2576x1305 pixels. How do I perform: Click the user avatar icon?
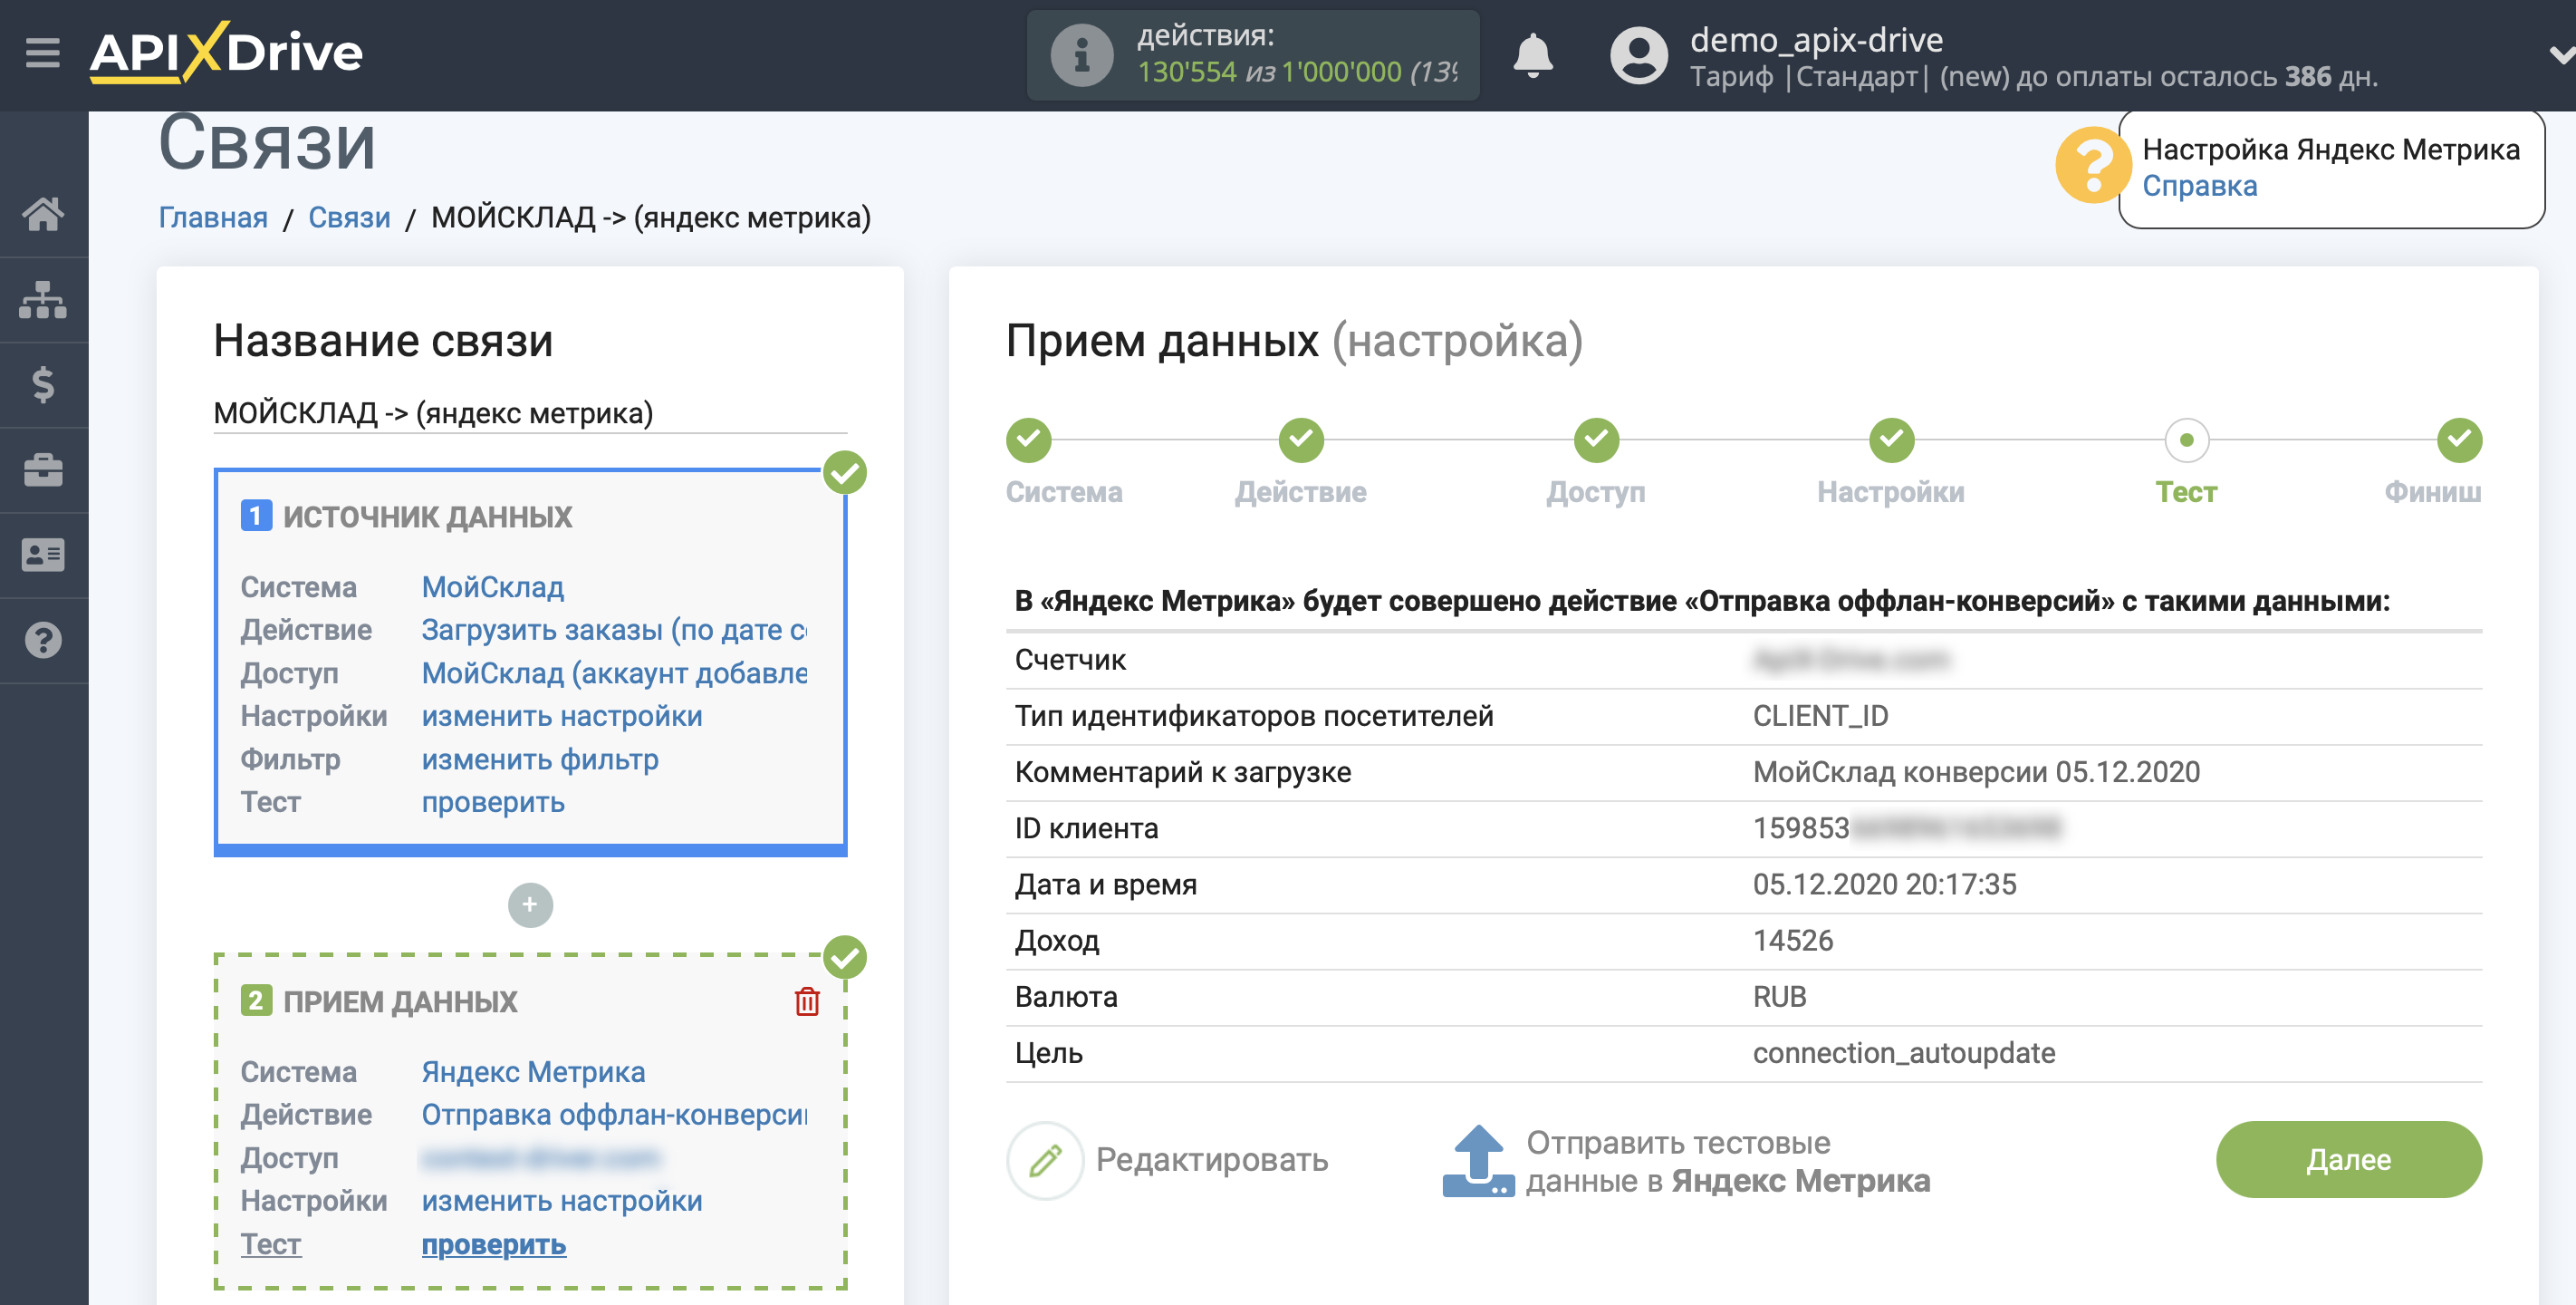click(x=1638, y=55)
